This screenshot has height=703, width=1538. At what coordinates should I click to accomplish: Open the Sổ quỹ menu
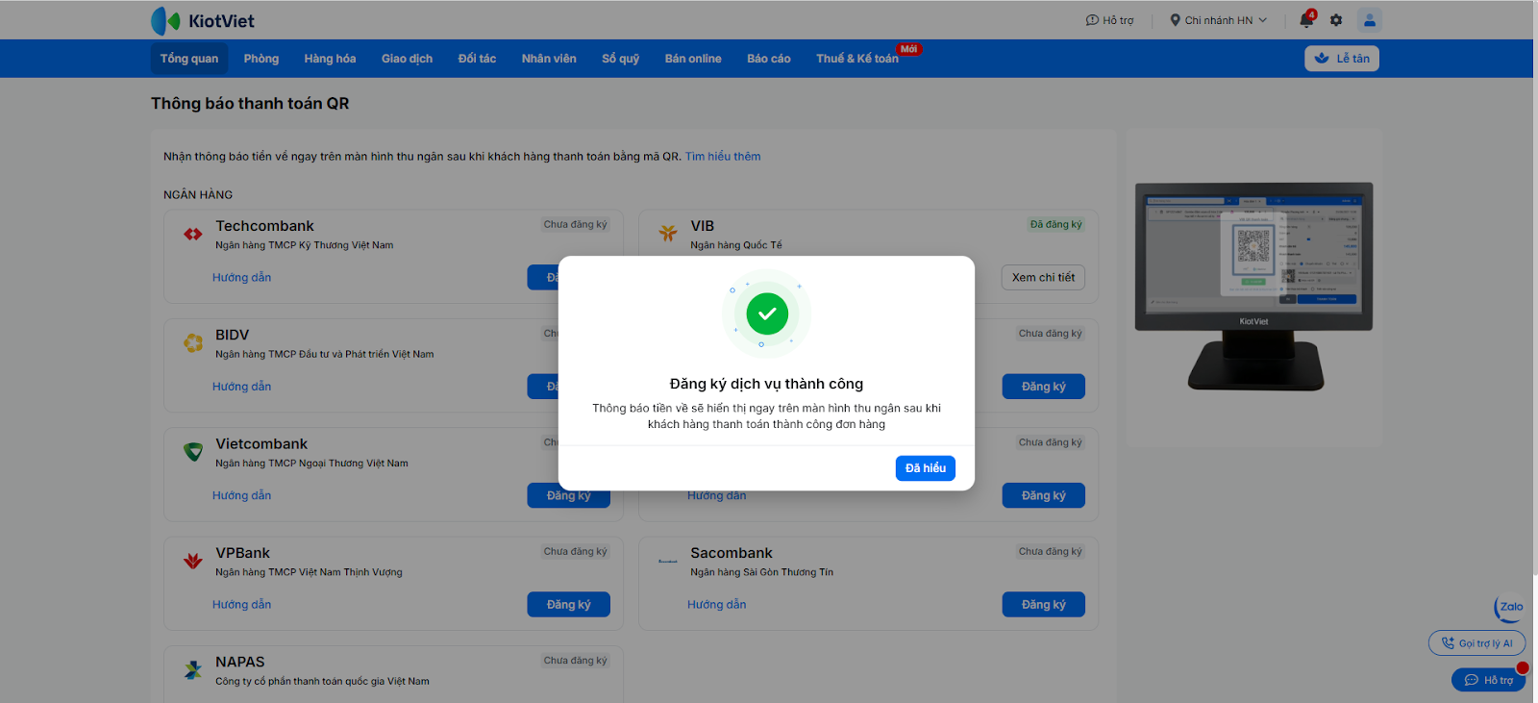click(x=621, y=59)
